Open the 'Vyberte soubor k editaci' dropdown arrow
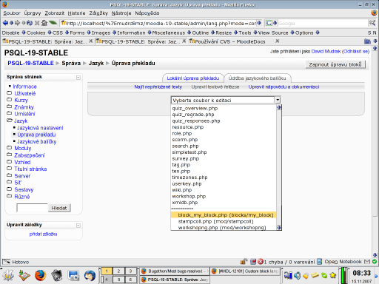 [x=278, y=100]
